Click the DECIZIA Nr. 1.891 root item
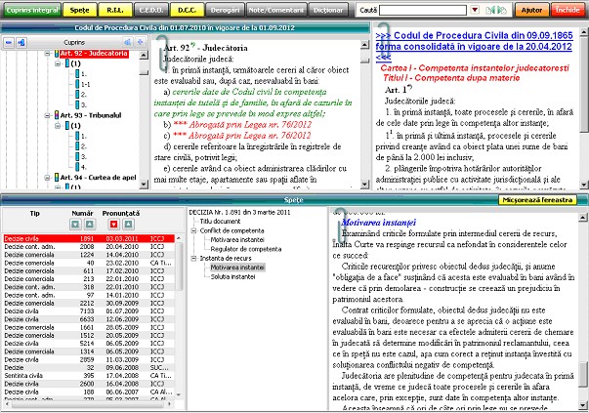589x413 pixels. (x=239, y=212)
